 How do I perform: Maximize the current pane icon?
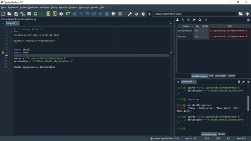113,14
